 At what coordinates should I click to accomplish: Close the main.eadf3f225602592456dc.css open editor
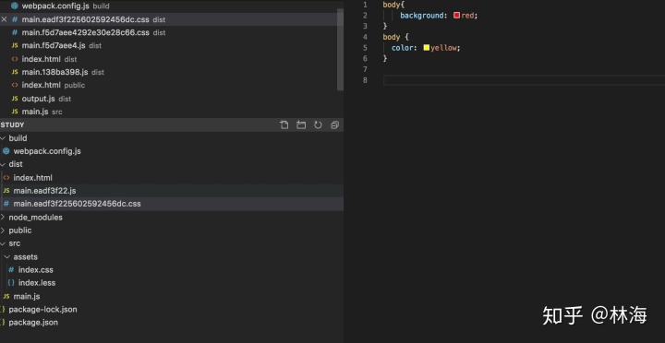[x=5, y=19]
